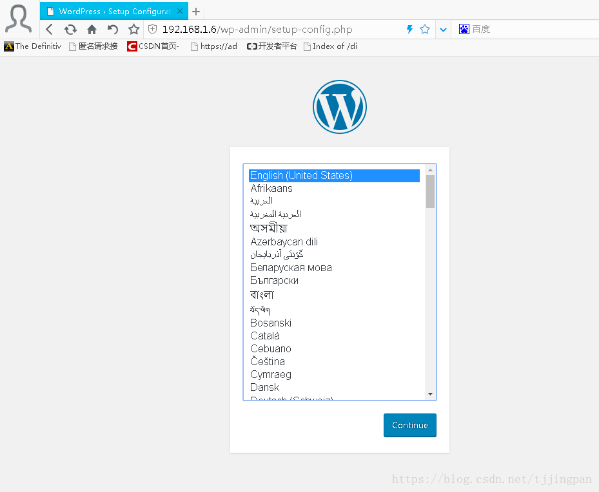Select the অসমীয়া language option
The width and height of the screenshot is (599, 492).
[334, 228]
